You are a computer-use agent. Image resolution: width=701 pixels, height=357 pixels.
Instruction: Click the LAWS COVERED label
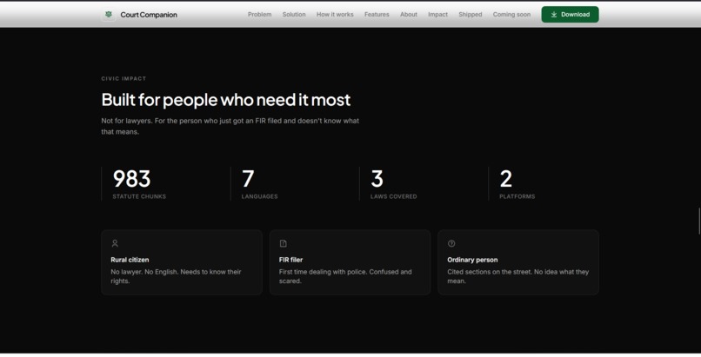(x=393, y=196)
